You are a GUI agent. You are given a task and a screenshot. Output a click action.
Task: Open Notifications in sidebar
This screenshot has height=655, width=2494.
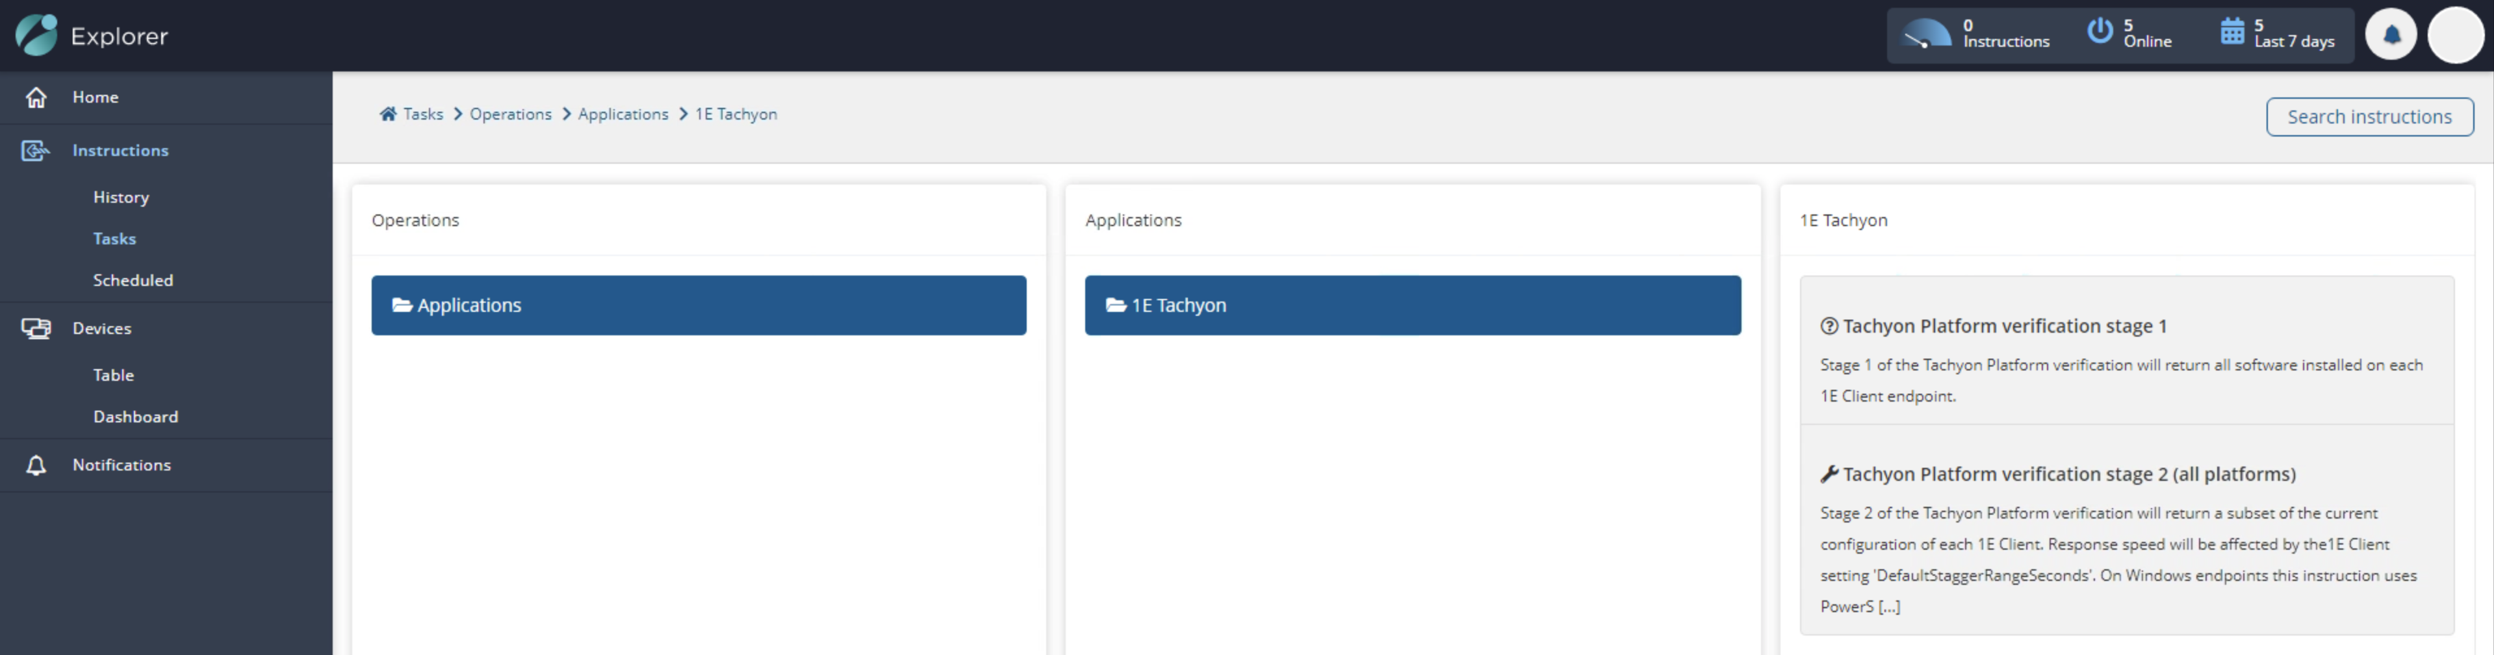122,465
